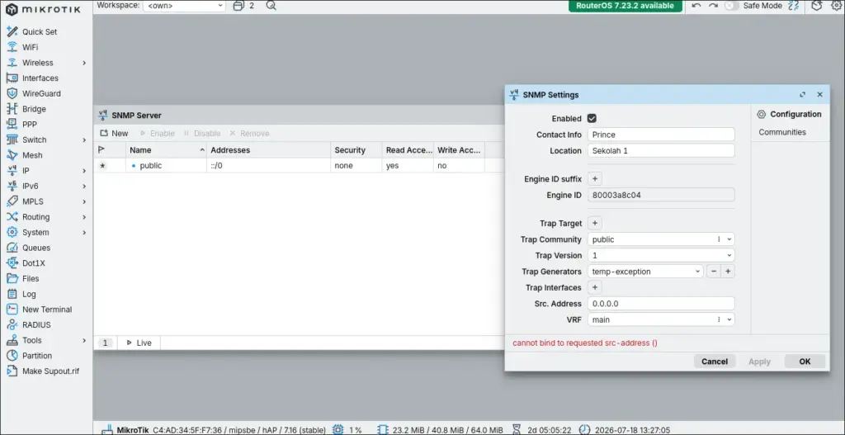Click the Security column header
This screenshot has width=845, height=435.
pos(356,150)
